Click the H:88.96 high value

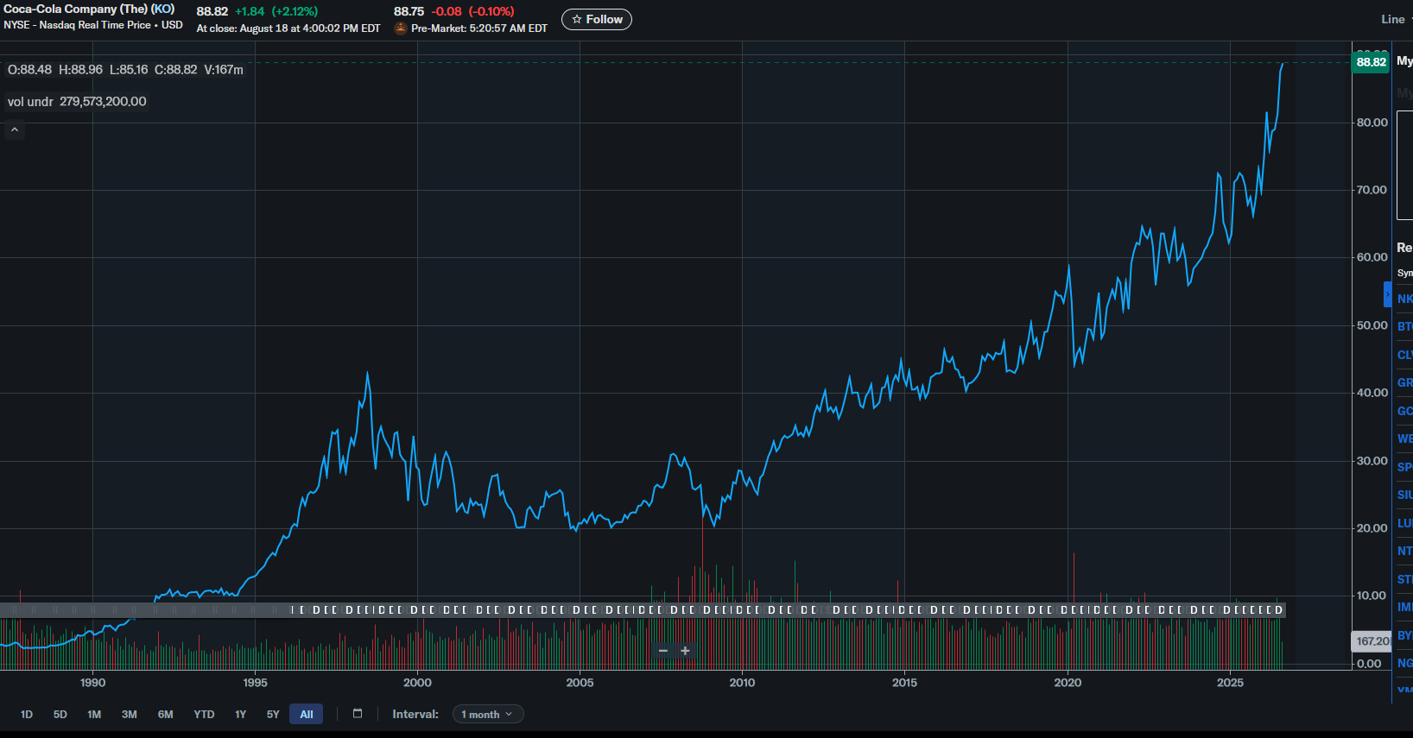pyautogui.click(x=80, y=69)
